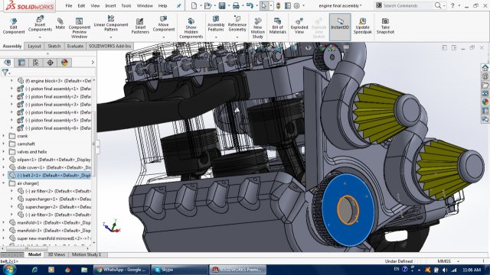Activate Move Component tool
The height and width of the screenshot is (275, 490).
(163, 24)
